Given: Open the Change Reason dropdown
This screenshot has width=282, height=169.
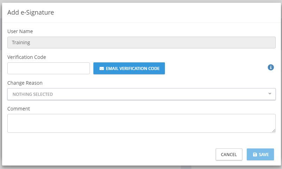Looking at the screenshot, I should point(141,94).
